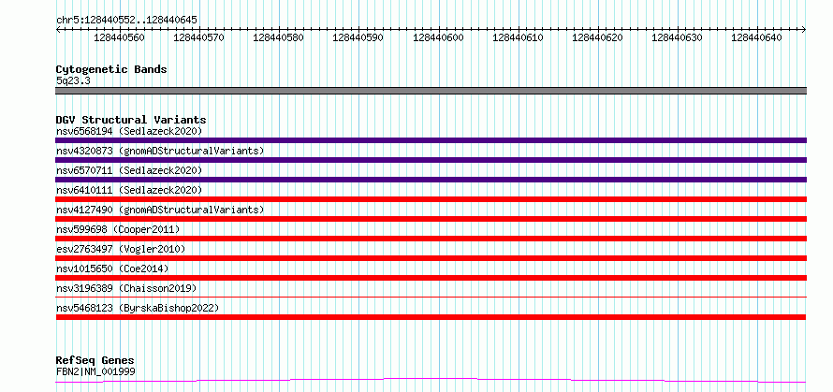
Task: Open variant nsv6568194 (Sedlazeck2020) label
Action: 129,131
